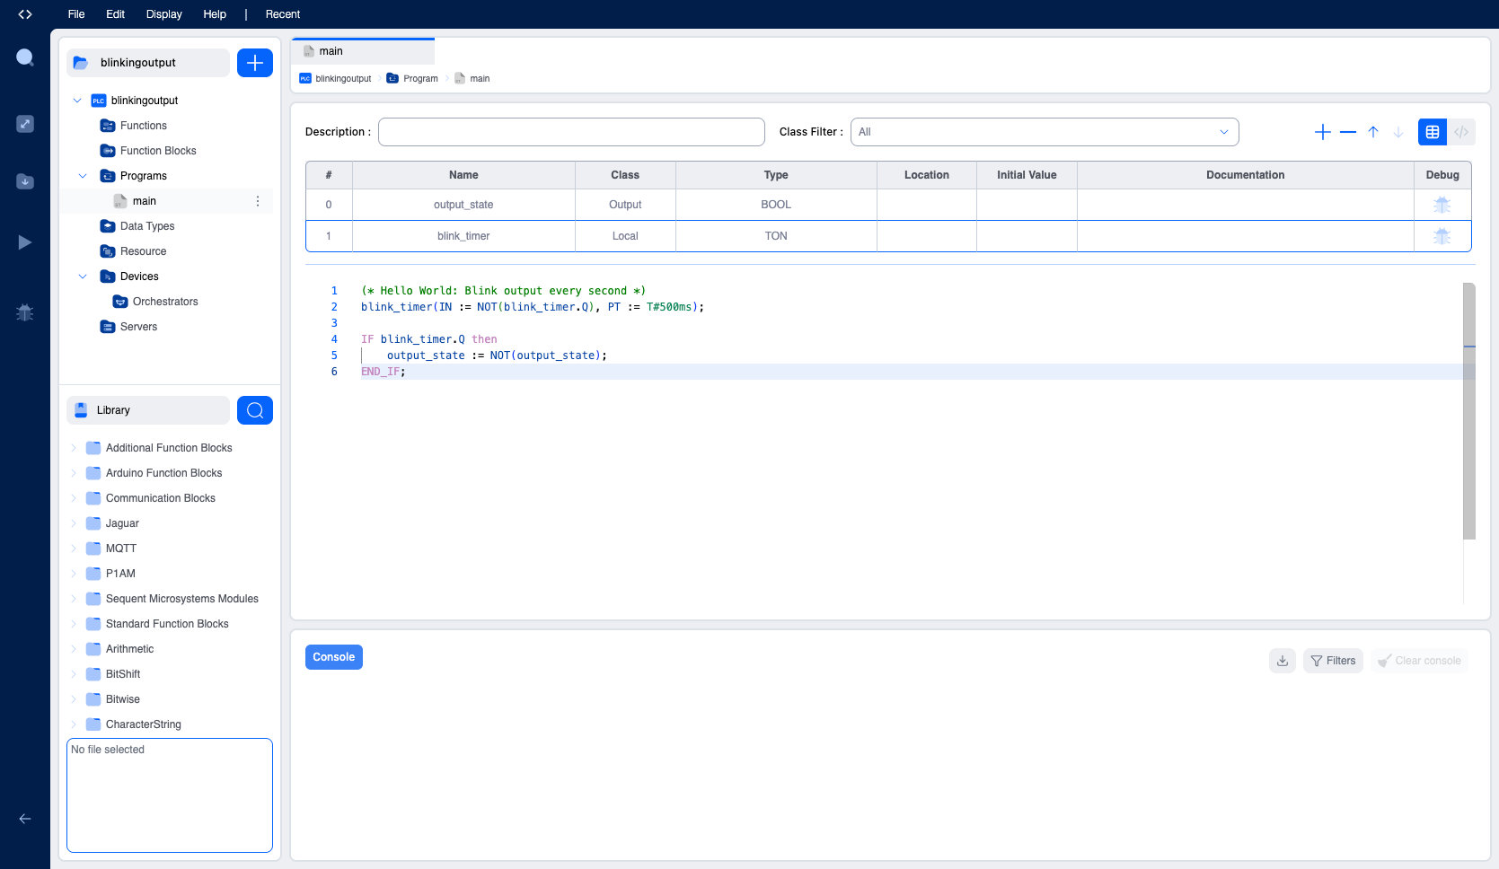Open the Edit menu
1499x869 pixels.
(115, 14)
